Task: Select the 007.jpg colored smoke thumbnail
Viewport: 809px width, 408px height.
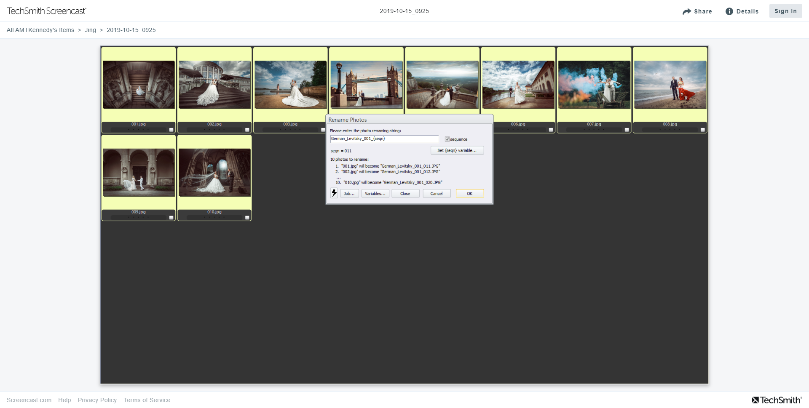Action: (x=594, y=85)
